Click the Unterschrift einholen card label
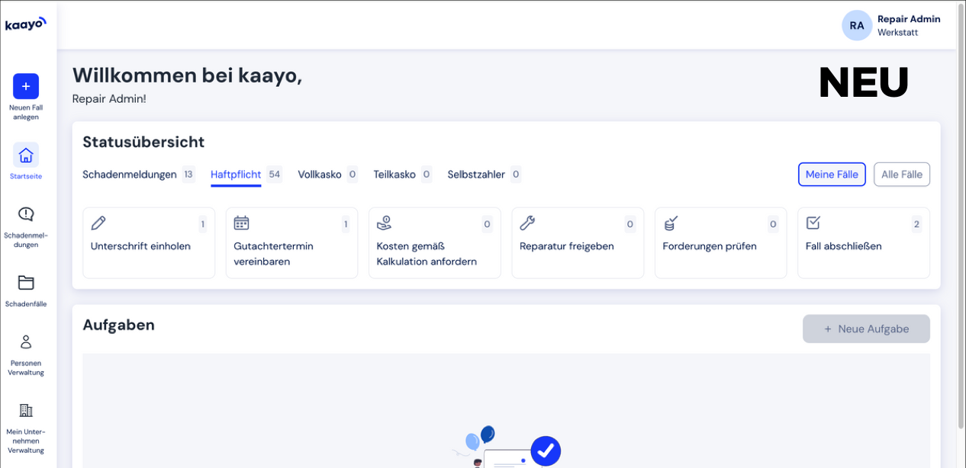 (140, 246)
